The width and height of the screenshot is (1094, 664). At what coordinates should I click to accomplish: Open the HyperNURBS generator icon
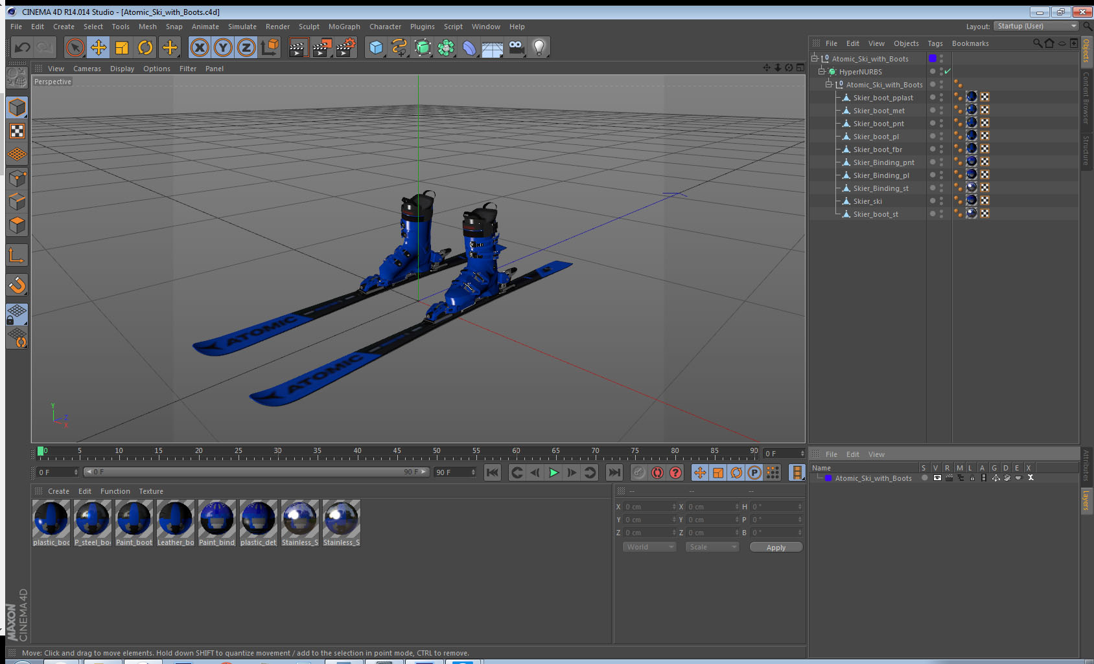point(423,47)
